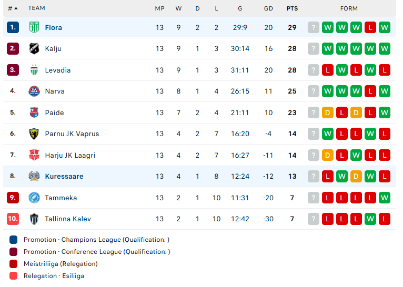Open the Flora team name link
Viewport: 403px width, 287px height.
pos(54,27)
